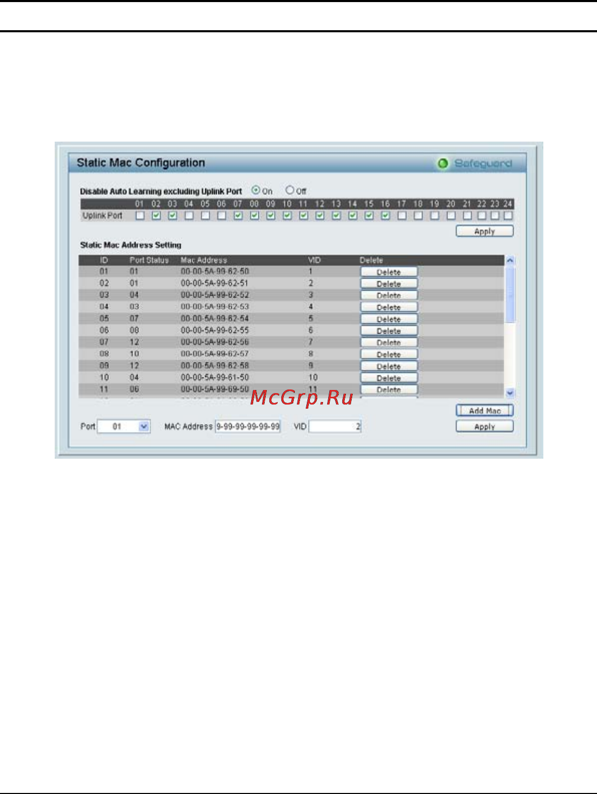Click the Port Status column header

pyautogui.click(x=149, y=260)
